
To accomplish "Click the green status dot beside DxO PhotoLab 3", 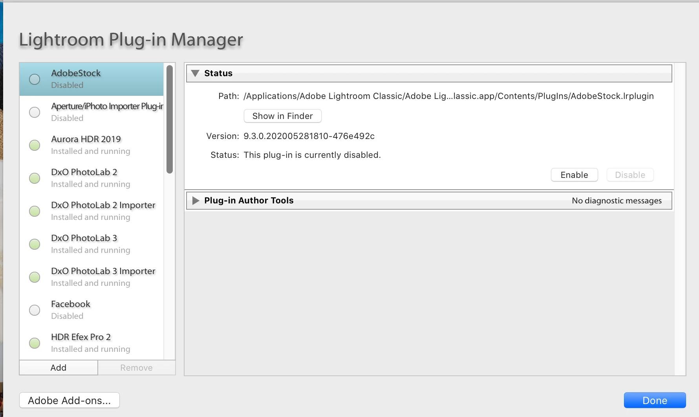I will click(x=35, y=244).
